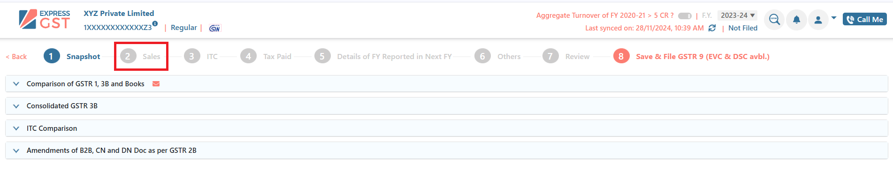
Task: Open the GSTIN search magnifier icon
Action: (774, 20)
